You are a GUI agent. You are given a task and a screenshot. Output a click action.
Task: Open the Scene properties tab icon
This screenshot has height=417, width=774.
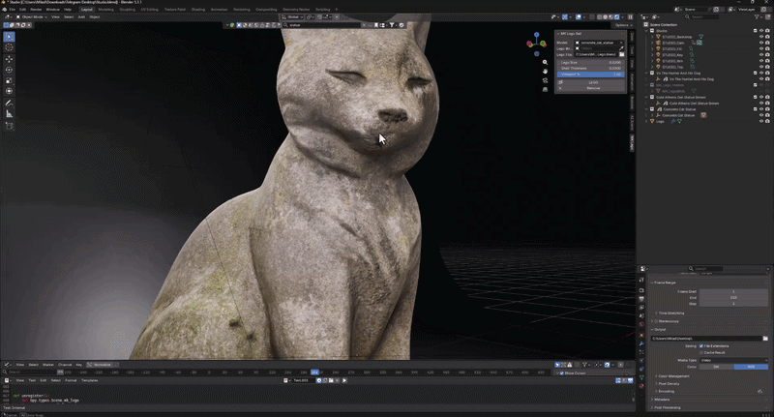point(641,315)
